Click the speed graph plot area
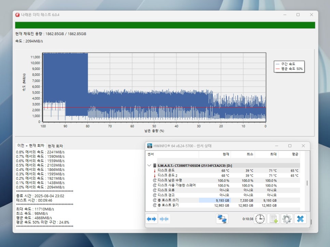 (154, 87)
